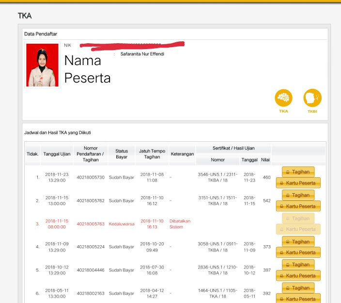Click certificate number 2836-UN5.1 / 1210-TKBA / 18

217,270
